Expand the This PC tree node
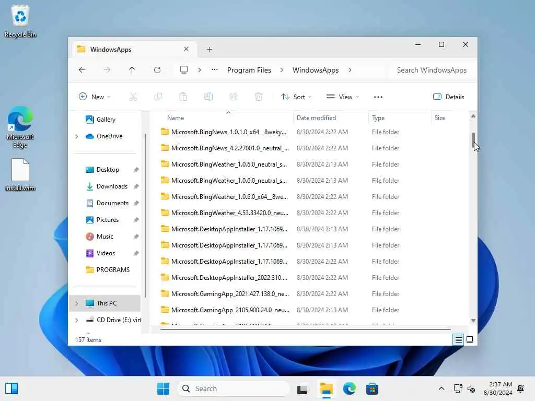535x401 pixels. [x=77, y=303]
